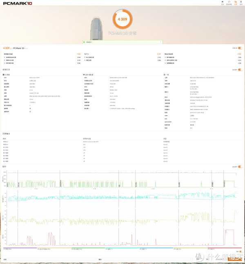Toggle the 监控 monitoring section switch
This screenshot has height=264, width=245.
tap(240, 167)
